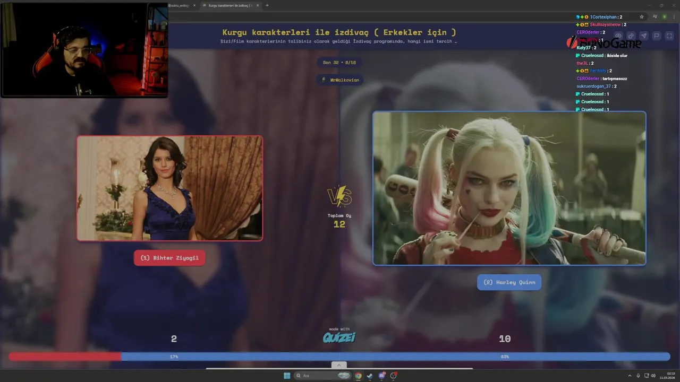Expand the bottom panel chevron
The image size is (680, 382).
338,365
